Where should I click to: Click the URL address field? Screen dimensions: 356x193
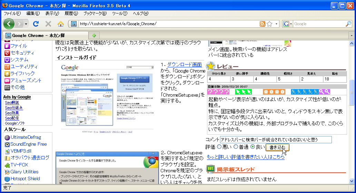pyautogui.click(x=168, y=23)
